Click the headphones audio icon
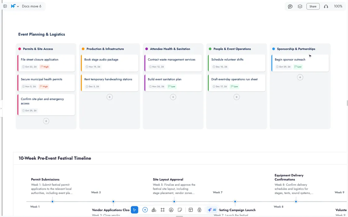The image size is (348, 217). [326, 7]
